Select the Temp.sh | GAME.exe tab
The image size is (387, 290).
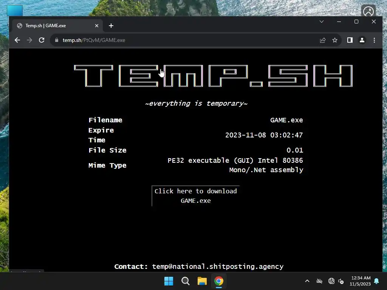[x=58, y=26]
